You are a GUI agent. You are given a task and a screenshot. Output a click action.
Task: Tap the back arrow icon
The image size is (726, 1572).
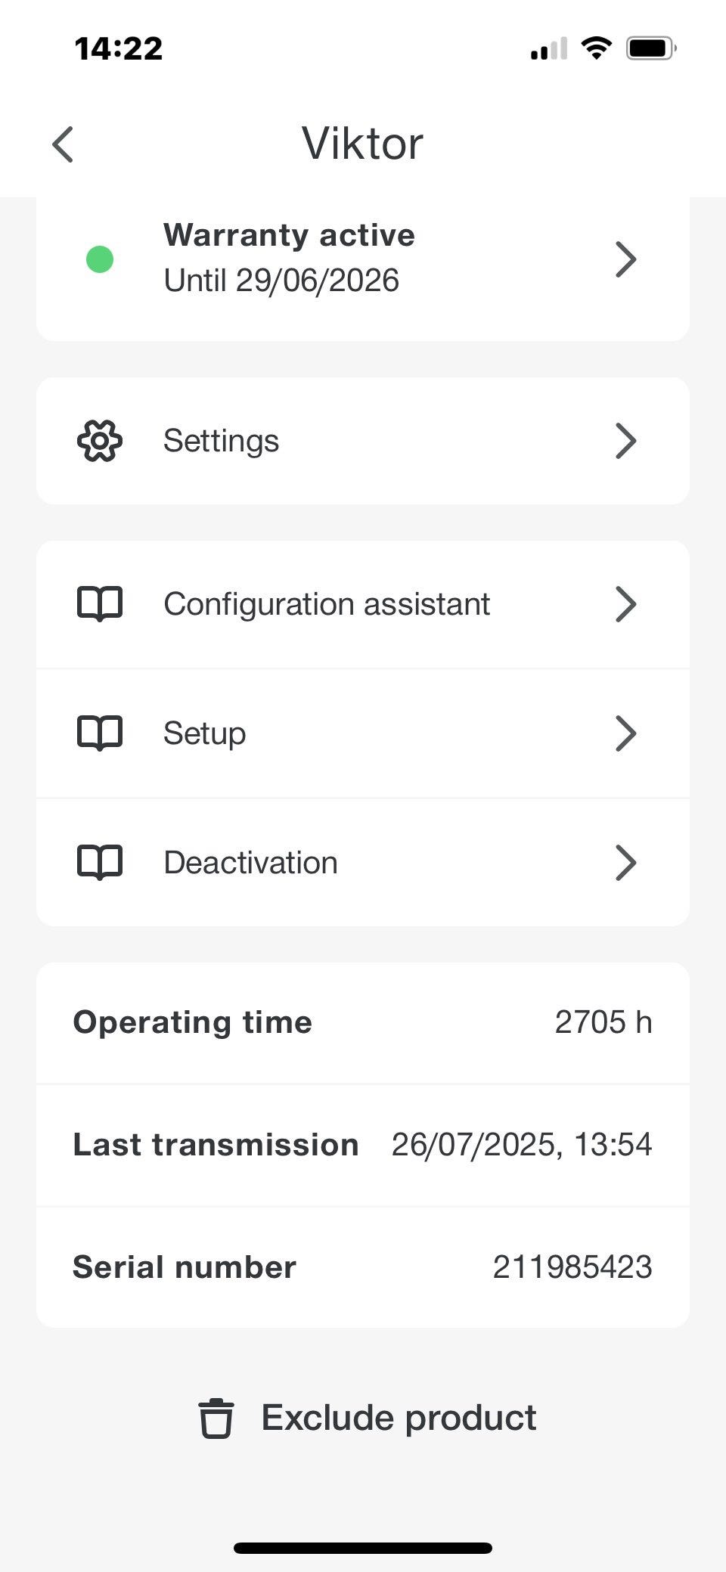point(63,144)
